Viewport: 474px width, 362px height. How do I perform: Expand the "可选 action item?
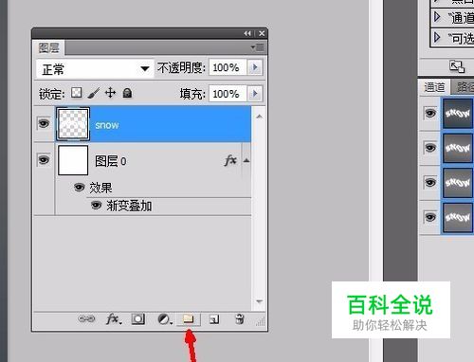437,37
